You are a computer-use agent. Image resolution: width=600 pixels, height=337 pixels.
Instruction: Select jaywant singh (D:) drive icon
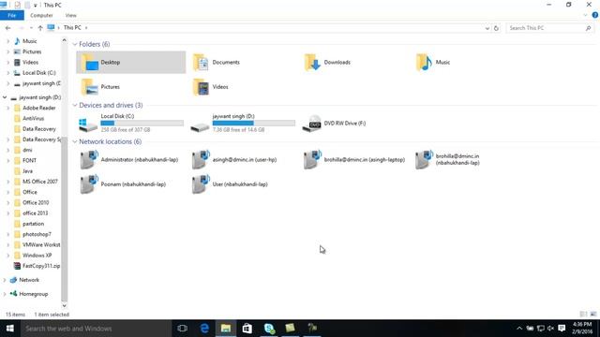[x=200, y=126]
